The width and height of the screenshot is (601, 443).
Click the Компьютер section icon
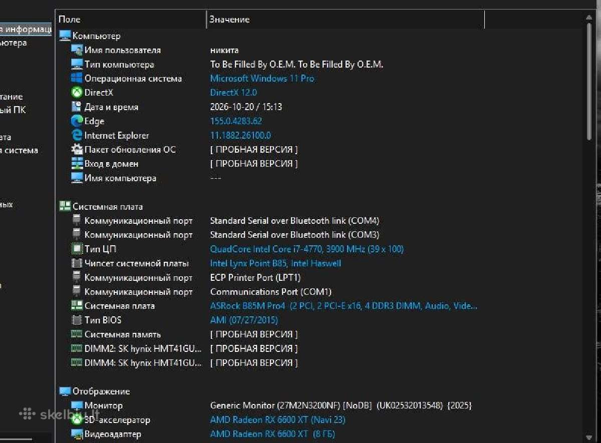point(65,36)
